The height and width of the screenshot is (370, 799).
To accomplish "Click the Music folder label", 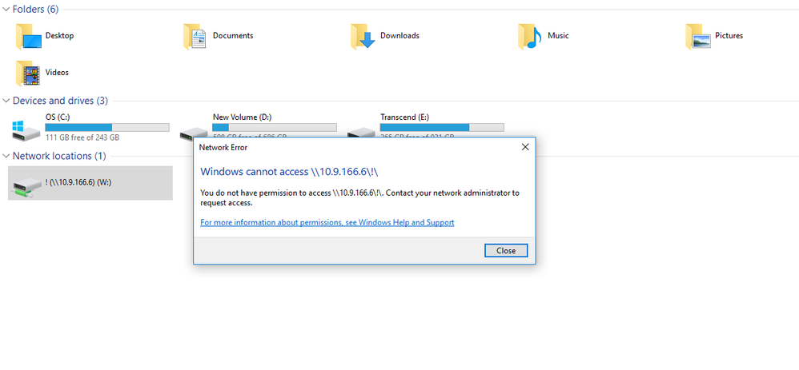I will point(558,36).
